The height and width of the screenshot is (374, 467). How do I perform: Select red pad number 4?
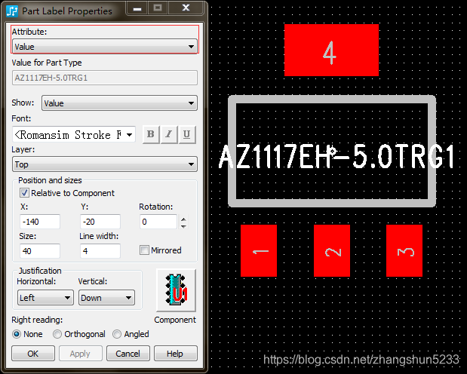pyautogui.click(x=331, y=50)
